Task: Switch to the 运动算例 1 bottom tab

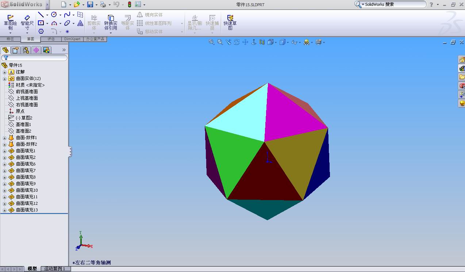Action: 55,269
